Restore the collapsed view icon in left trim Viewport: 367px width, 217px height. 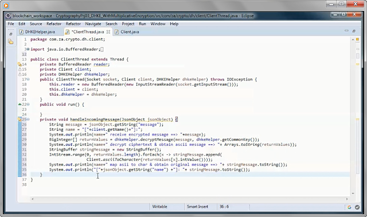(10, 34)
